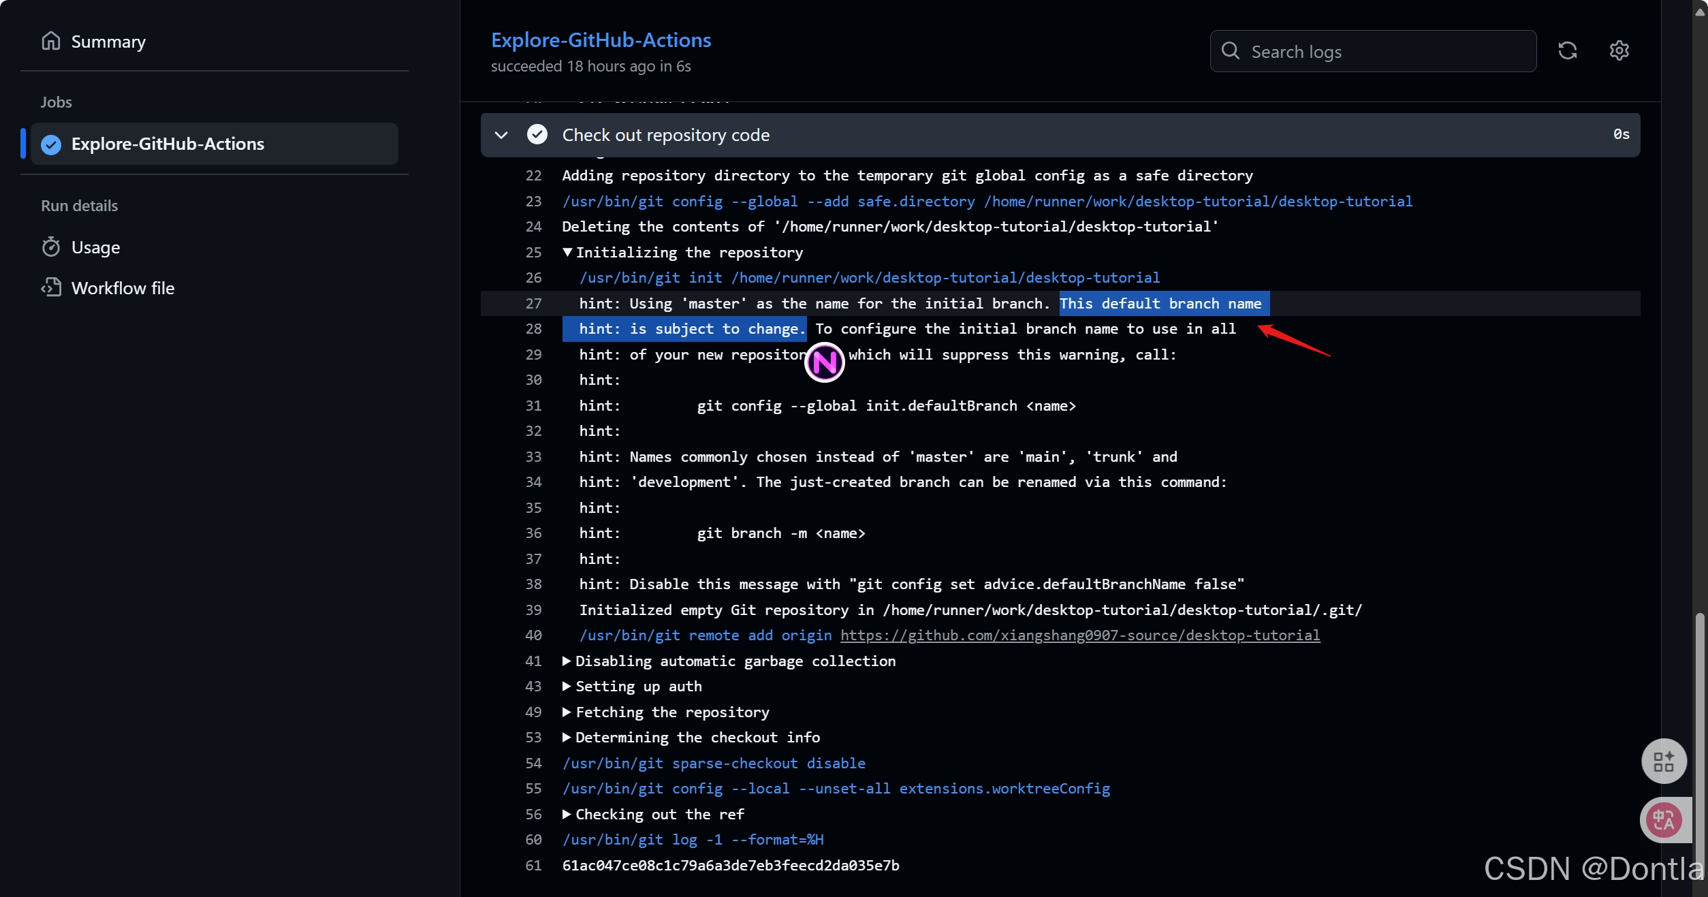Expand the Fetching the repository section

(567, 712)
